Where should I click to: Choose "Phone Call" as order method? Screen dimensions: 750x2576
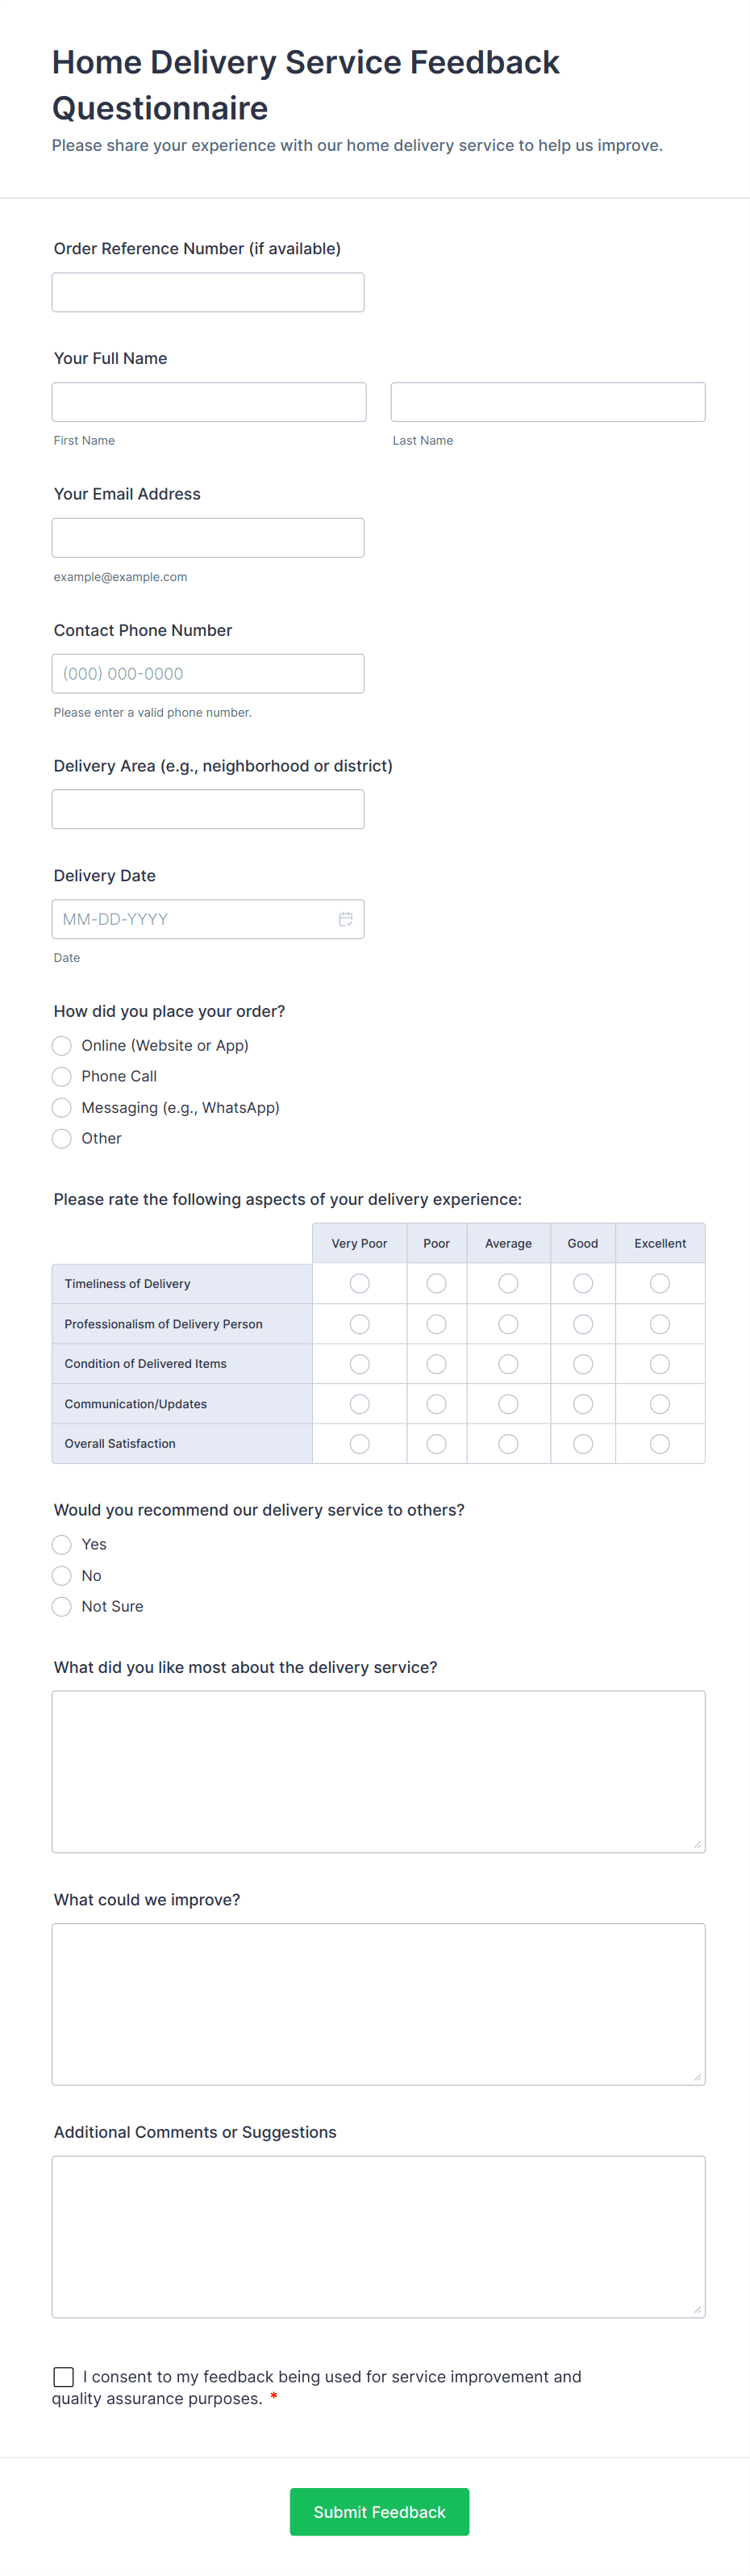[x=62, y=1076]
